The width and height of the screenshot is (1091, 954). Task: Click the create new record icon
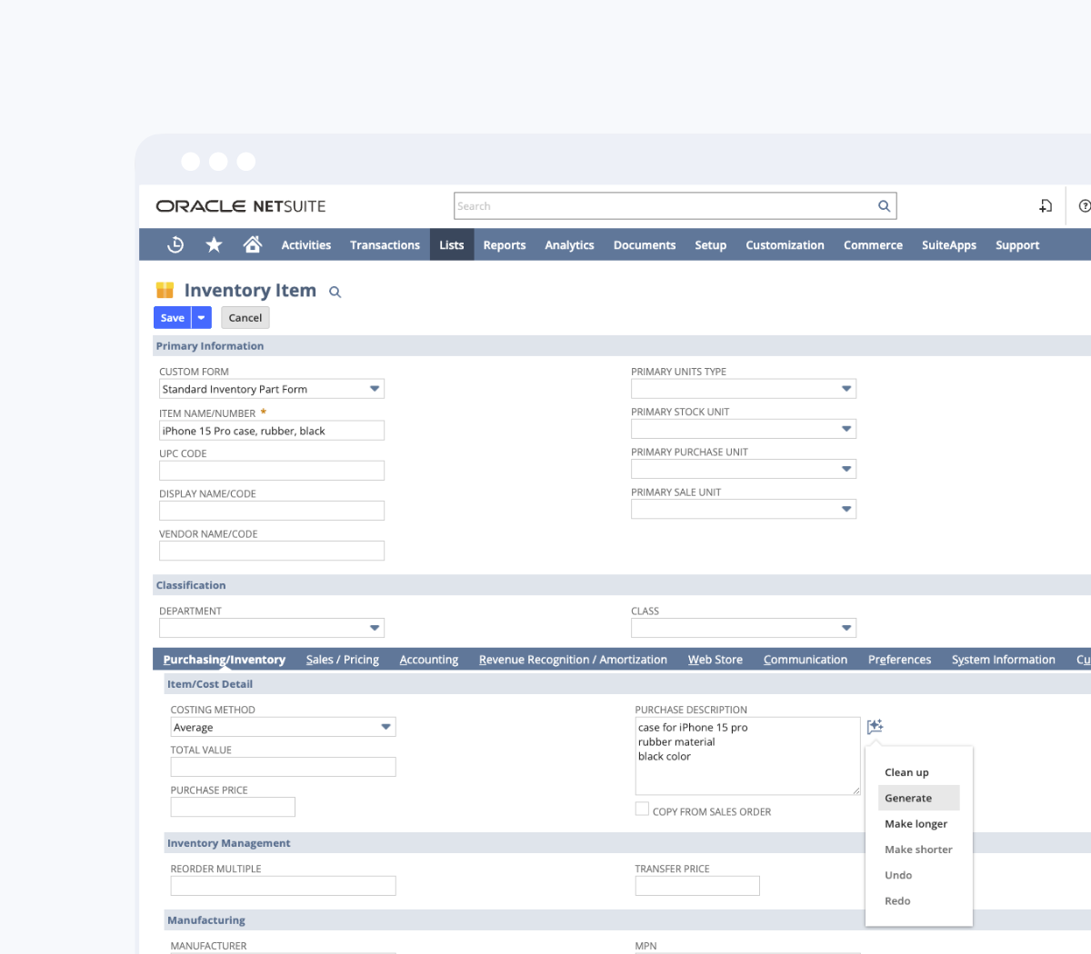[1046, 206]
